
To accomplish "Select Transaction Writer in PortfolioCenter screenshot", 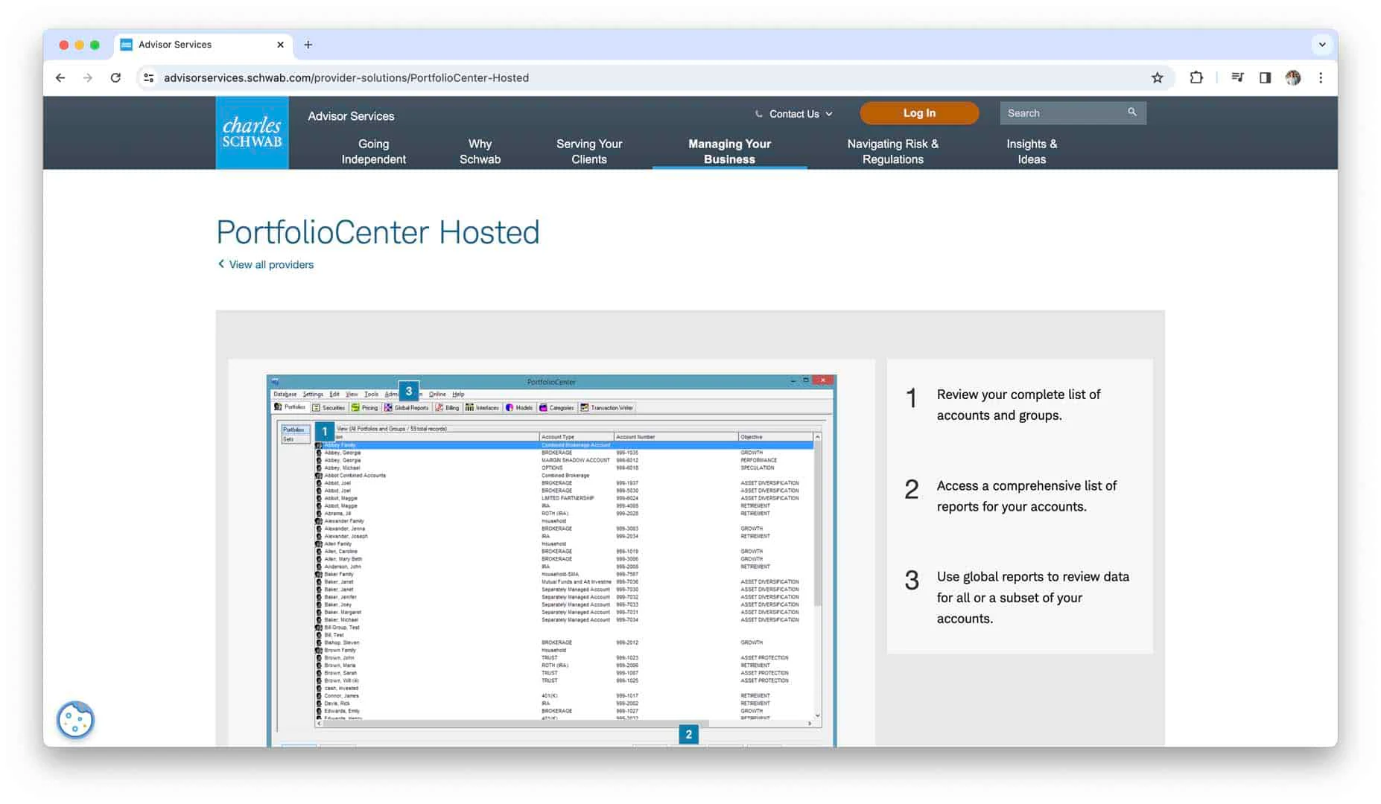I will 607,408.
